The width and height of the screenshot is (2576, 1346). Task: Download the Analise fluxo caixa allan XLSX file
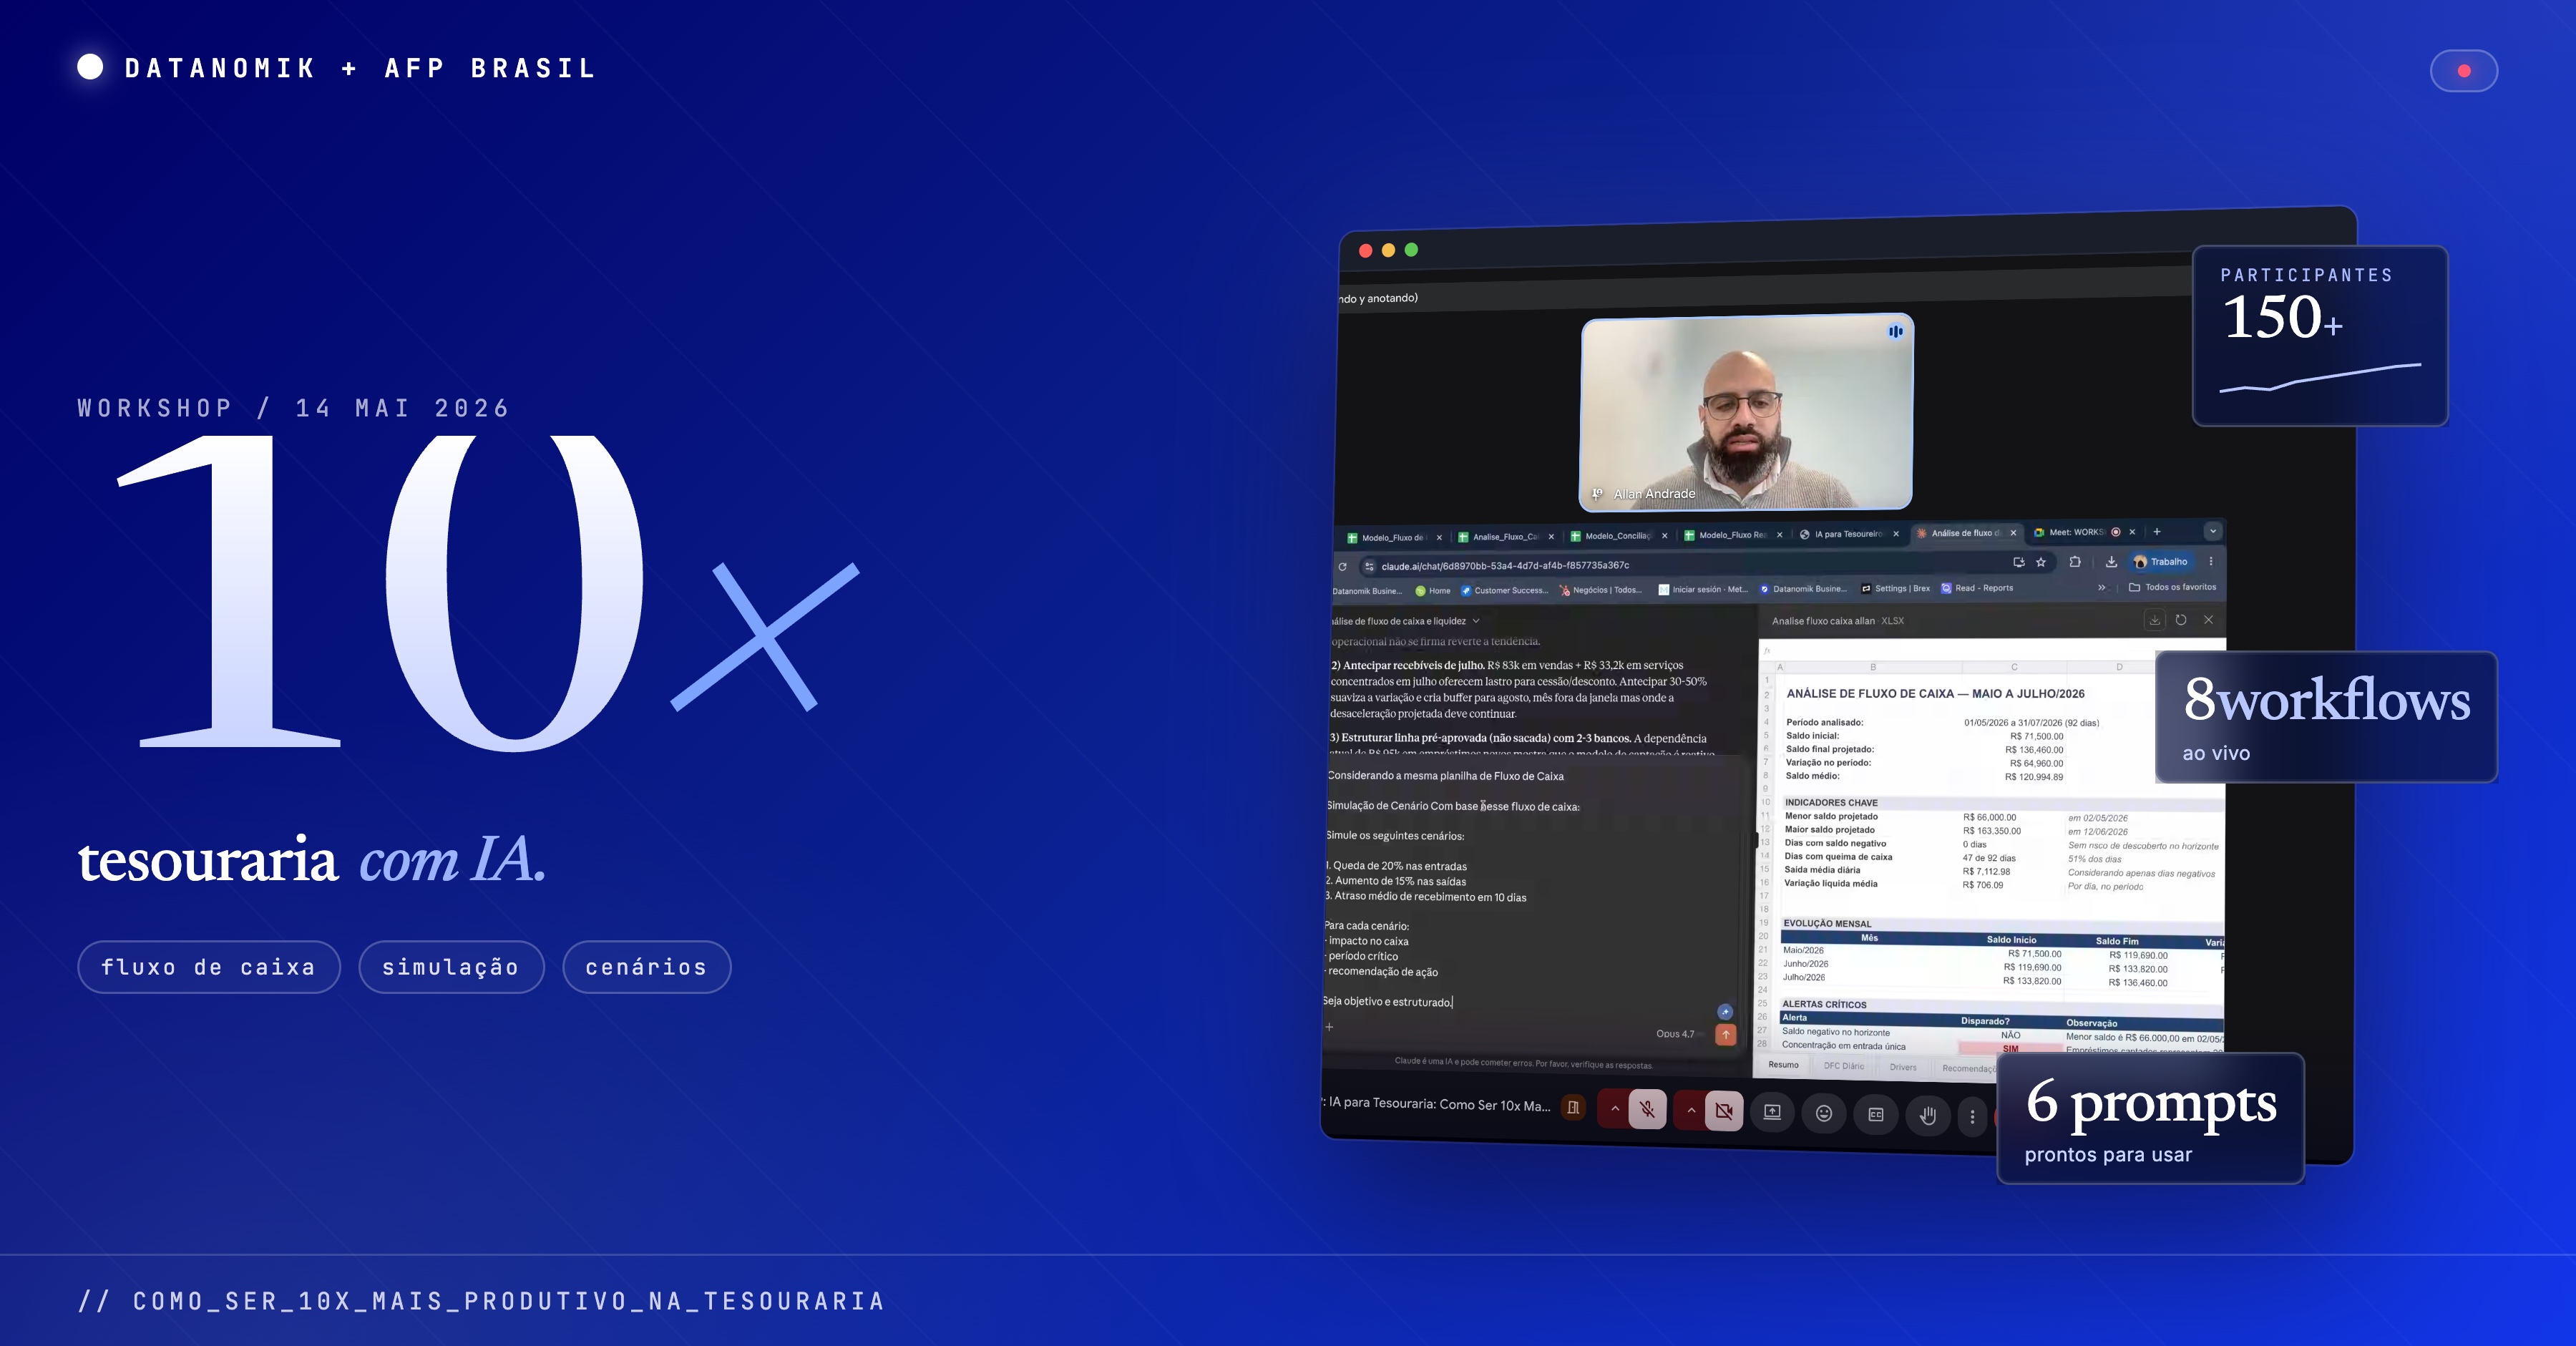tap(2154, 620)
